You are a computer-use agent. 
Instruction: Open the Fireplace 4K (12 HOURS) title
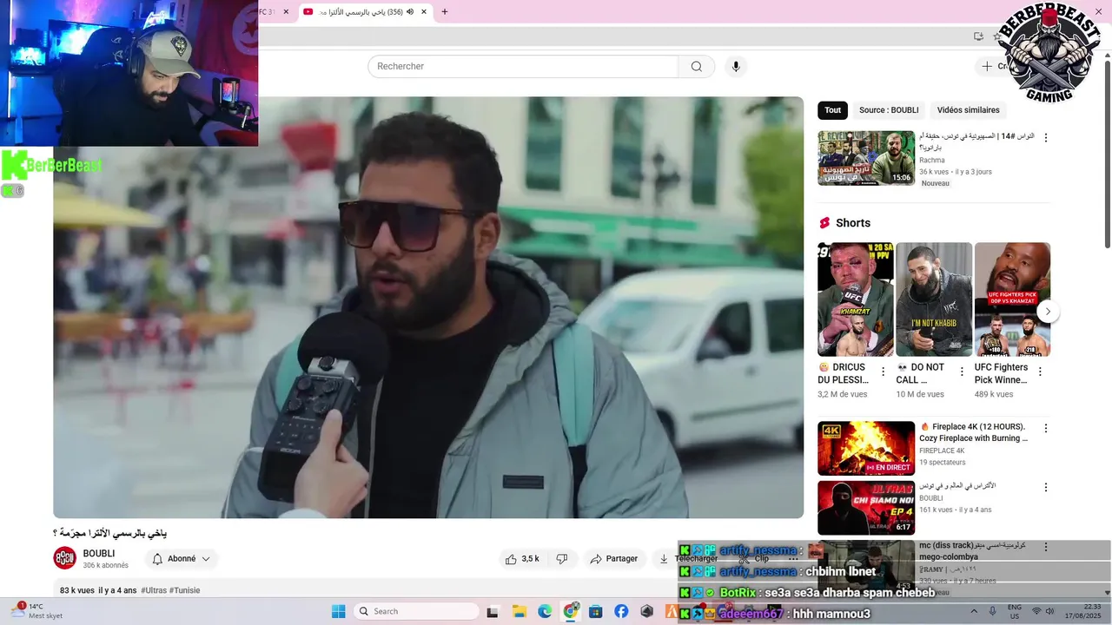[973, 432]
